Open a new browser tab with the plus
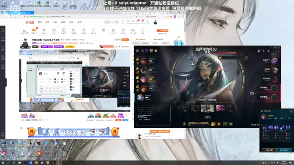294x165 pixels. [36, 13]
